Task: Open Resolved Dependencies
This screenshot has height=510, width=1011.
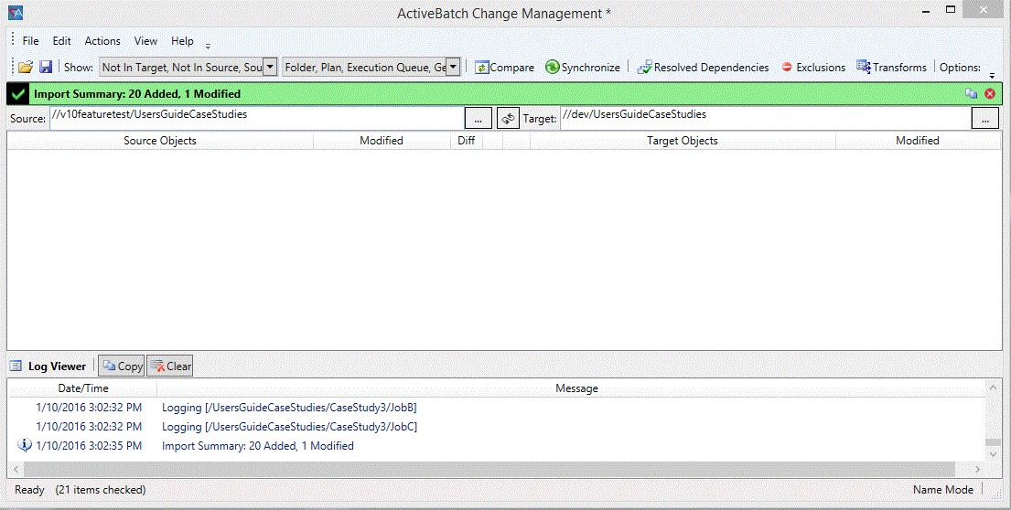Action: tap(703, 67)
